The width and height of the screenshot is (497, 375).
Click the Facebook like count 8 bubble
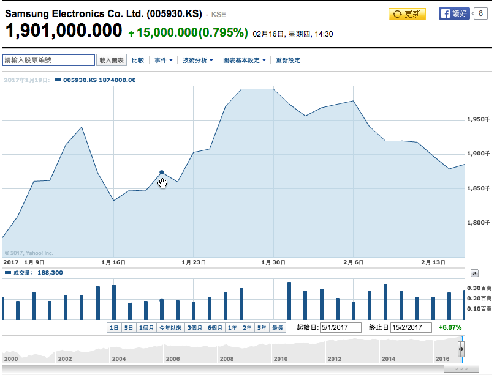coord(480,13)
